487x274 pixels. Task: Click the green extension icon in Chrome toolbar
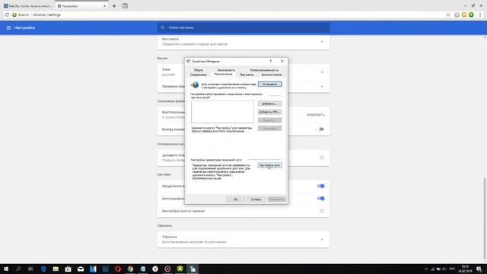(x=471, y=14)
